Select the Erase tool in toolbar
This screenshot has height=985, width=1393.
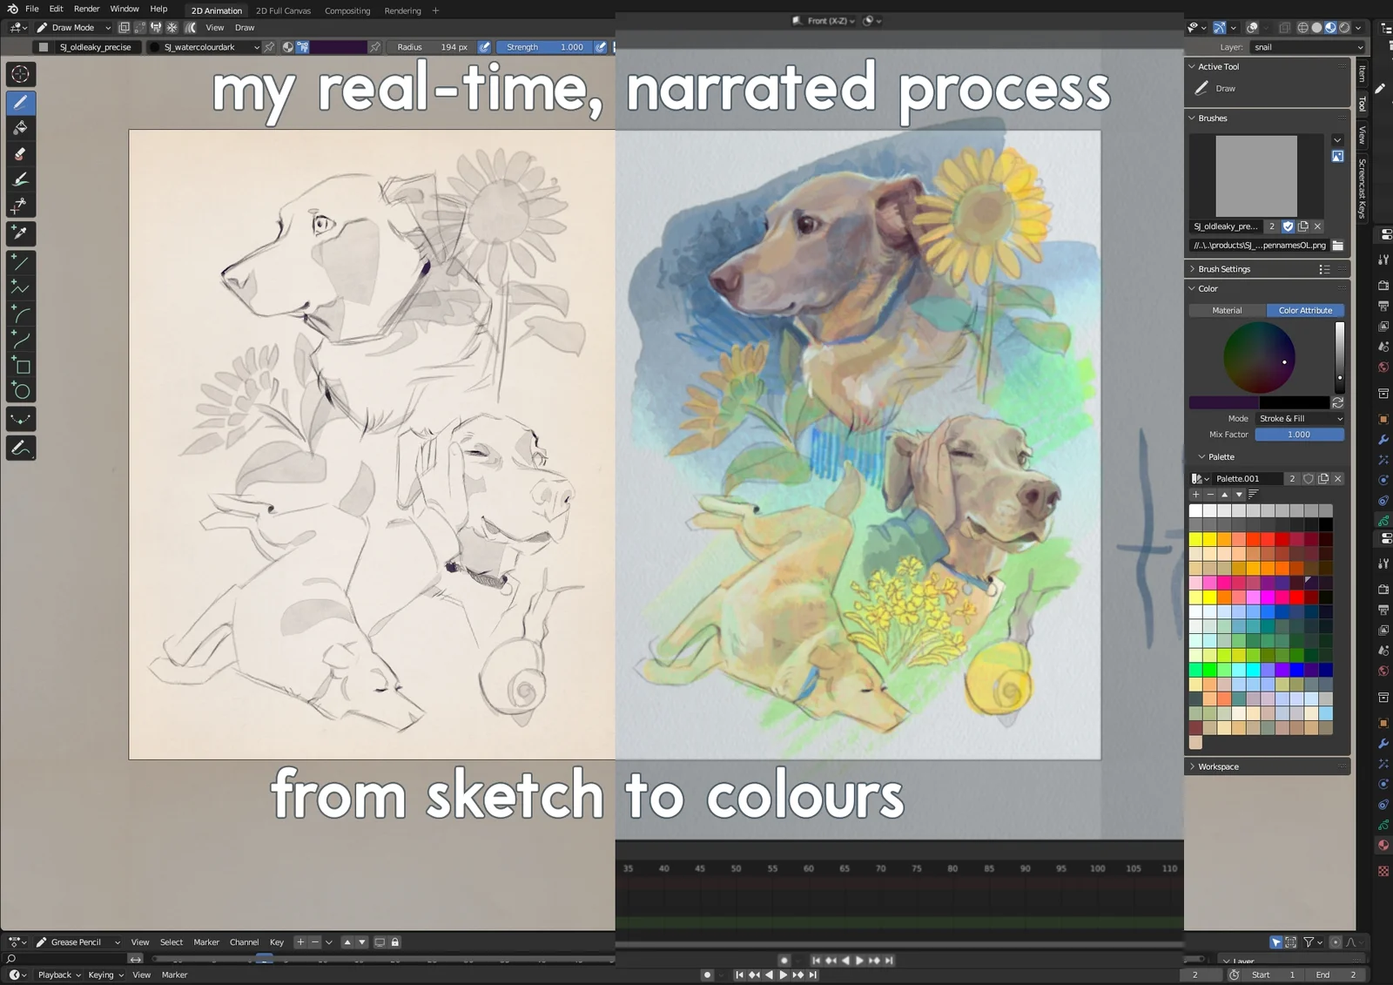pos(20,154)
